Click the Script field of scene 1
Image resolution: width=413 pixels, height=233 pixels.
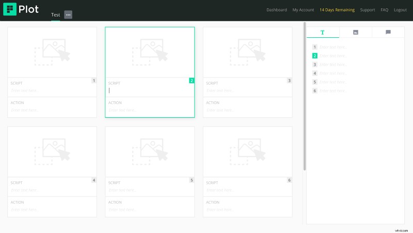click(x=52, y=90)
